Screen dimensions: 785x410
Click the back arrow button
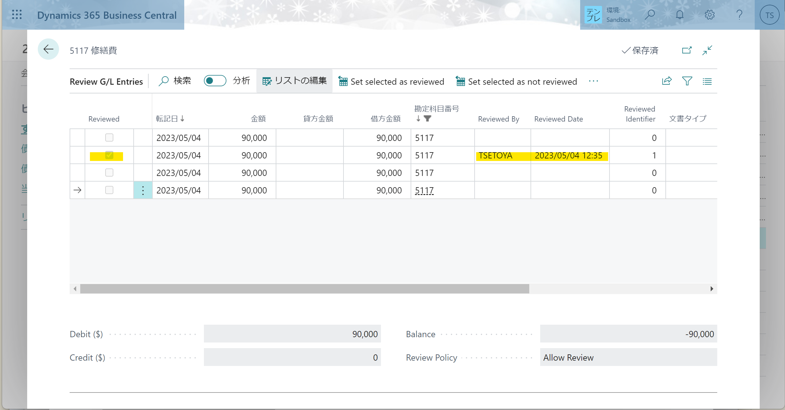(48, 49)
